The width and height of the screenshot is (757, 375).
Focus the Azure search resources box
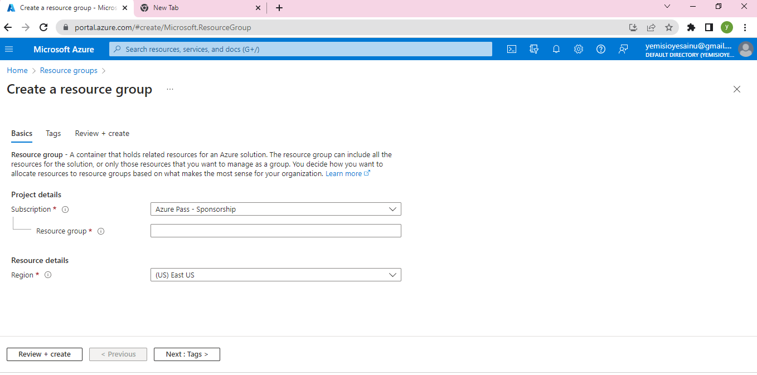pyautogui.click(x=301, y=49)
